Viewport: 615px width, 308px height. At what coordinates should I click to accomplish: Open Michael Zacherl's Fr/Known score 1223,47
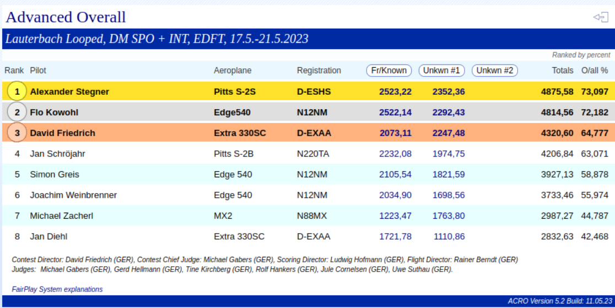pos(395,215)
